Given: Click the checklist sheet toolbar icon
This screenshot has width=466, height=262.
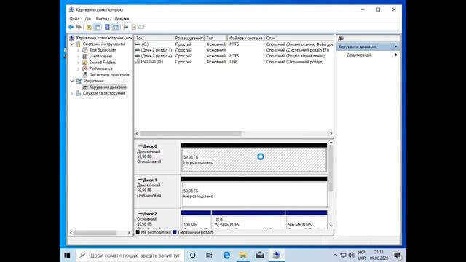Looking at the screenshot, I should [x=134, y=27].
